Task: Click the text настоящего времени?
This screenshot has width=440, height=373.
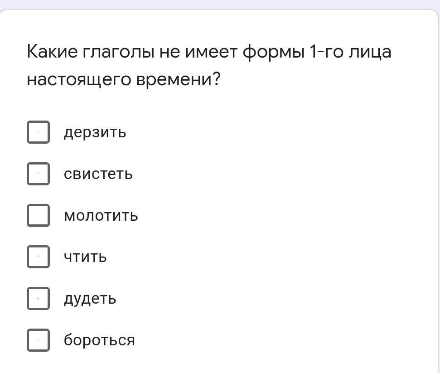Action: pos(123,80)
